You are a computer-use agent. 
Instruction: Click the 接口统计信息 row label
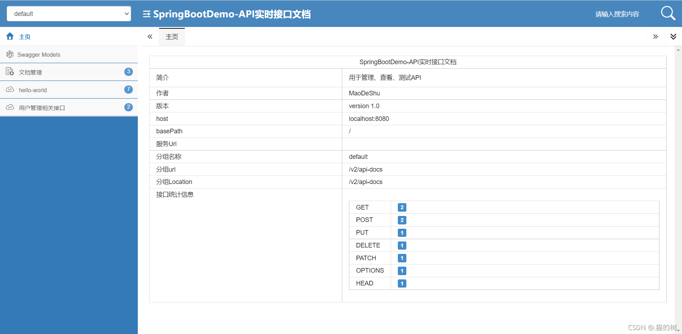click(175, 195)
